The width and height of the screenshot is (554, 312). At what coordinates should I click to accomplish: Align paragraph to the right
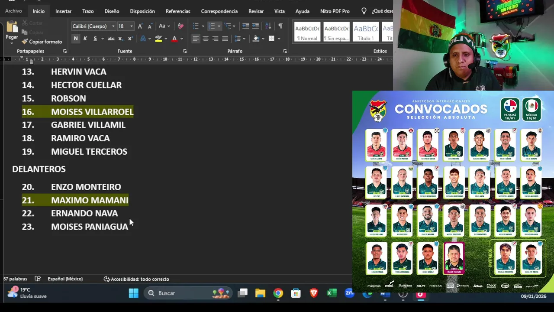215,39
